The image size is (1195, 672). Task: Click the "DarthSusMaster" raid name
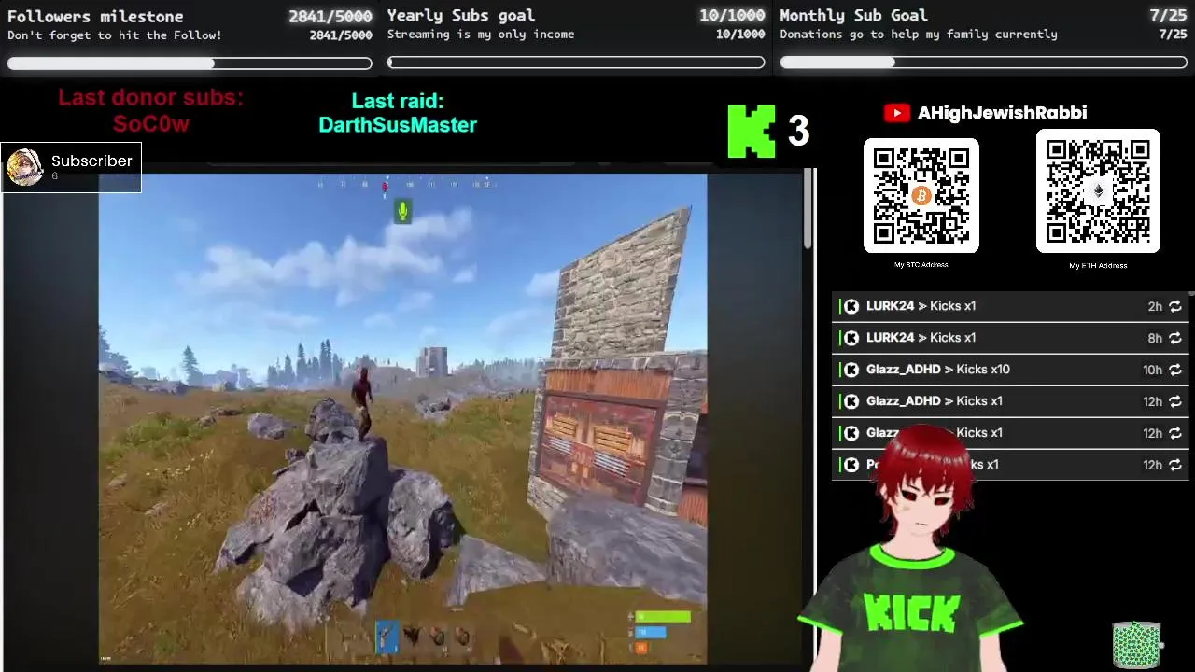(x=398, y=125)
